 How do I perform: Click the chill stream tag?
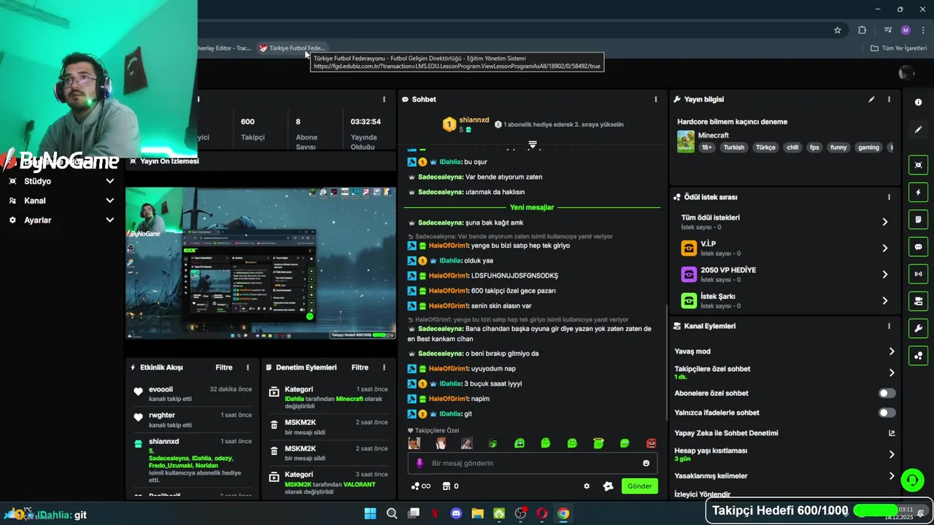[792, 147]
